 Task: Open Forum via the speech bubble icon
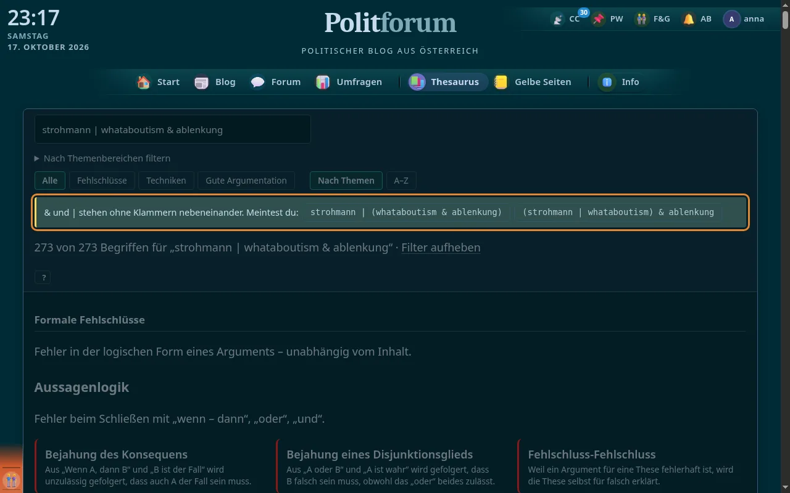tap(258, 82)
